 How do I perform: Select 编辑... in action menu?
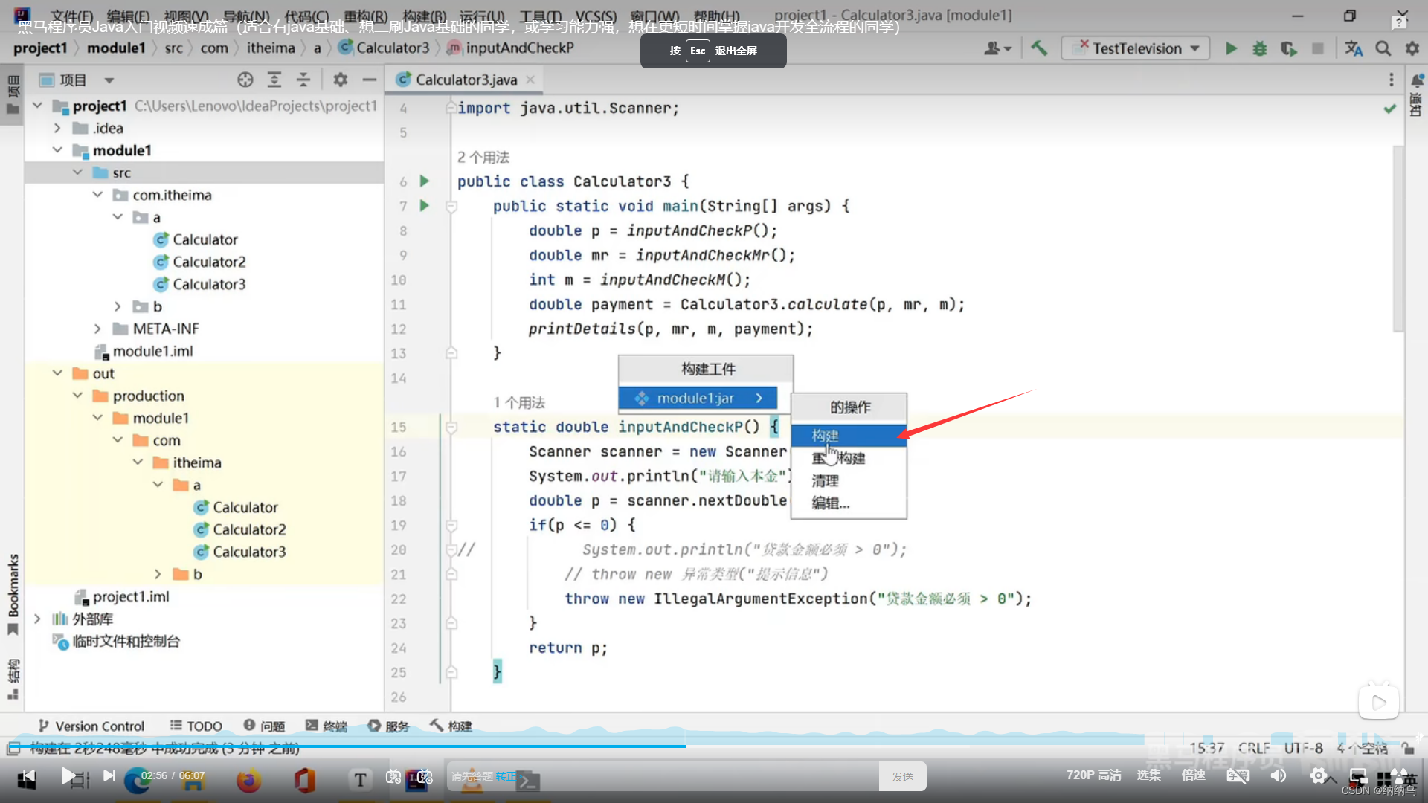click(x=849, y=503)
